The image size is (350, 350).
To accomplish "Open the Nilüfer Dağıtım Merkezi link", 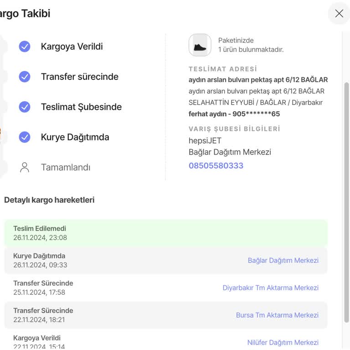I will pyautogui.click(x=283, y=342).
